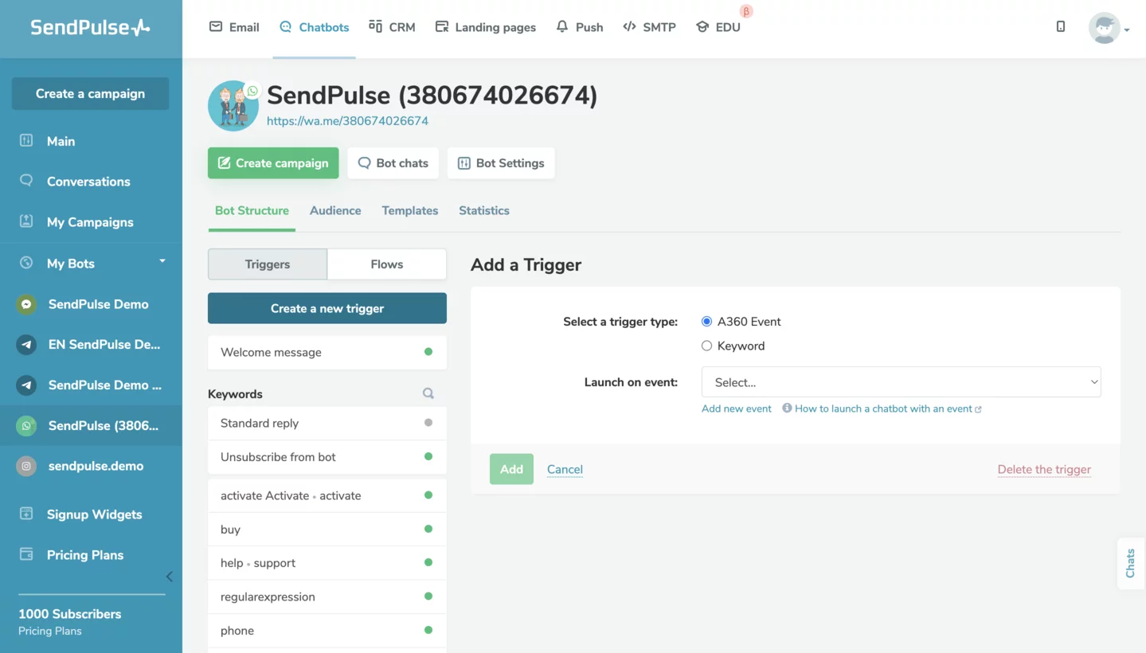Click the info icon beside the event help link

pos(787,409)
